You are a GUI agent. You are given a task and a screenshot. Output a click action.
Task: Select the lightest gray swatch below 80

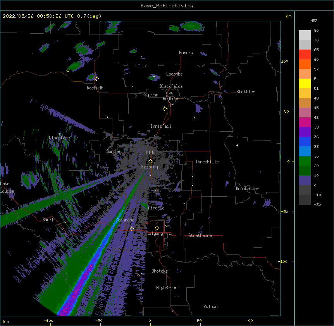tap(305, 35)
